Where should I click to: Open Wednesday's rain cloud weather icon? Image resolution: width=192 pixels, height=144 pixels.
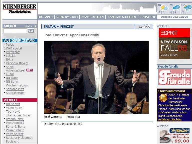coord(176,8)
